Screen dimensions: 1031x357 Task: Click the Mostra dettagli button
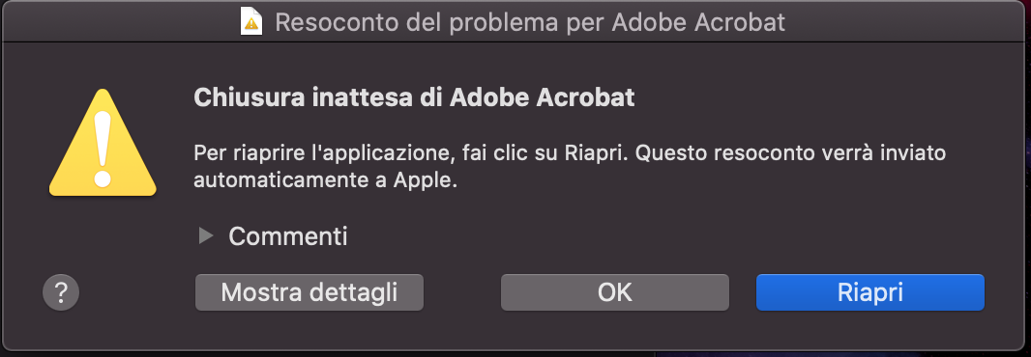coord(309,292)
